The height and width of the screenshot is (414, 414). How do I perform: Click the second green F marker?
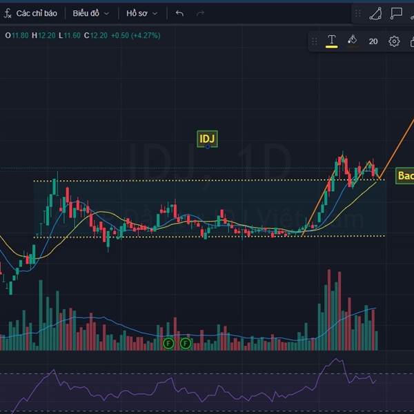click(x=186, y=344)
